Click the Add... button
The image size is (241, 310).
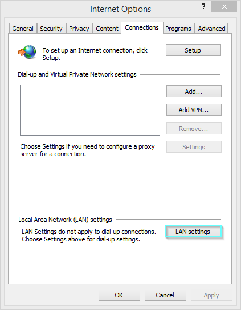point(194,92)
